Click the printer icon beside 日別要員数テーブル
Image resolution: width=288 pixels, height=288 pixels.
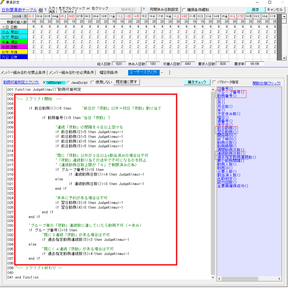41,10
